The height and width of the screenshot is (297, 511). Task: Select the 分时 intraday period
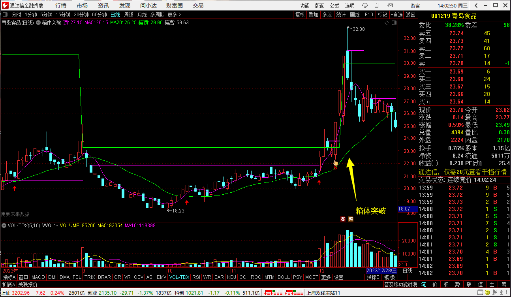17,15
